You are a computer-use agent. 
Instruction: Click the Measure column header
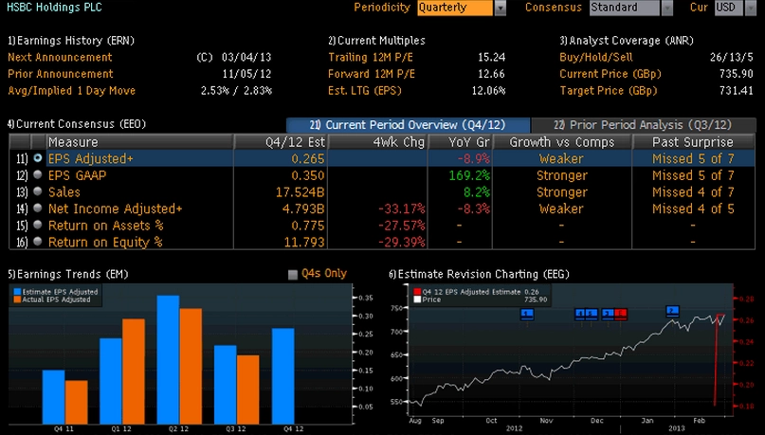pos(139,142)
